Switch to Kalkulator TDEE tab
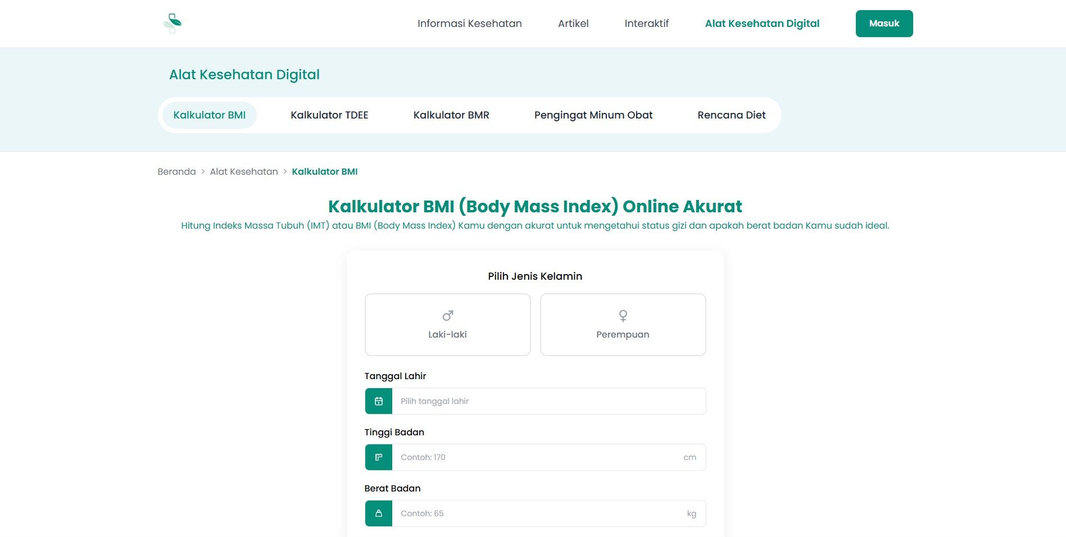1066x537 pixels. click(x=329, y=115)
